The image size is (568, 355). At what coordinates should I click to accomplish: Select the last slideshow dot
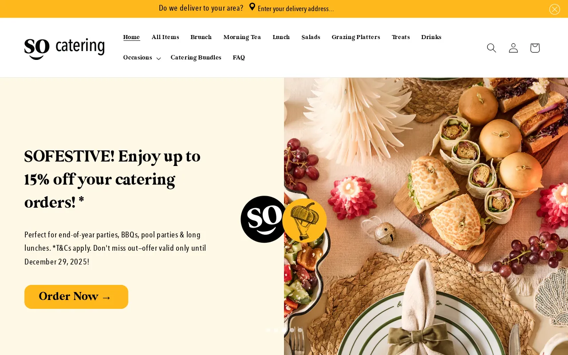click(x=300, y=330)
